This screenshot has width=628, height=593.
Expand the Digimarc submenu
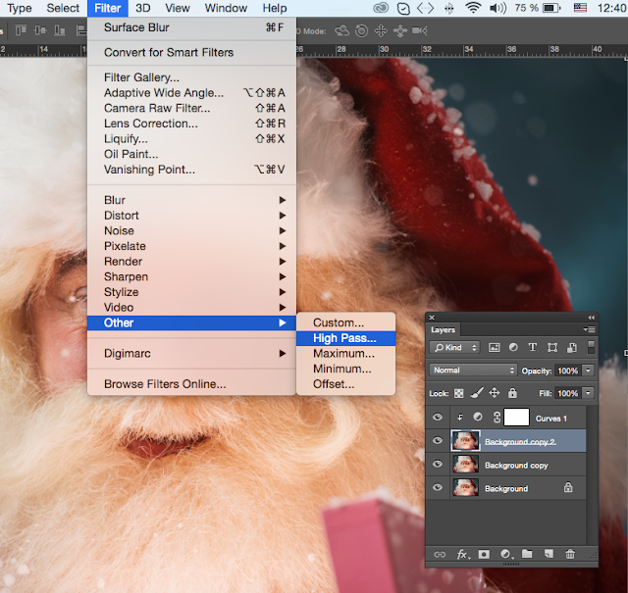coord(191,354)
